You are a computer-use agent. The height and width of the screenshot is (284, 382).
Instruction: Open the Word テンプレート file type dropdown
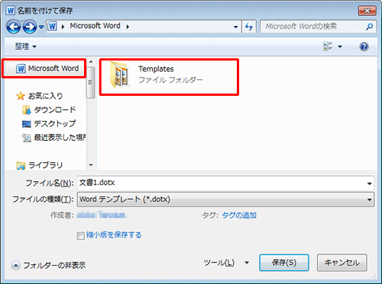click(225, 199)
